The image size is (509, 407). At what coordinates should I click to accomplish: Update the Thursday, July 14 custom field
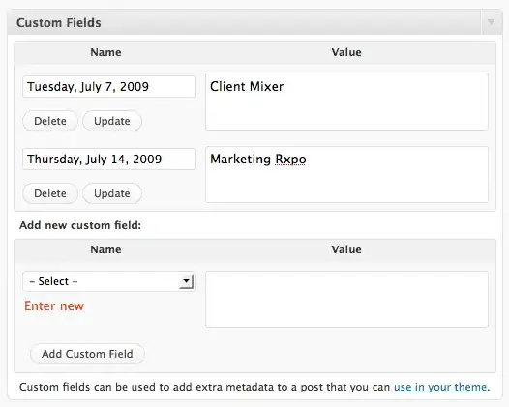click(x=112, y=193)
